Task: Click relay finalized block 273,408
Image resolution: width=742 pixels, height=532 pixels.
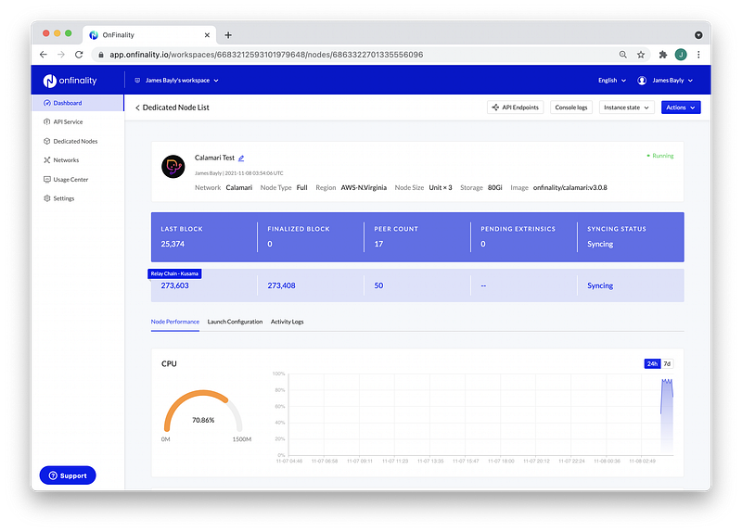Action: coord(282,285)
